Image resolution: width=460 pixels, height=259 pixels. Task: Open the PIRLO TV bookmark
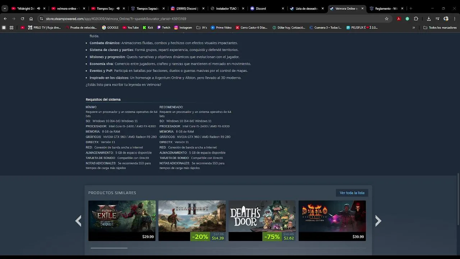click(45, 27)
